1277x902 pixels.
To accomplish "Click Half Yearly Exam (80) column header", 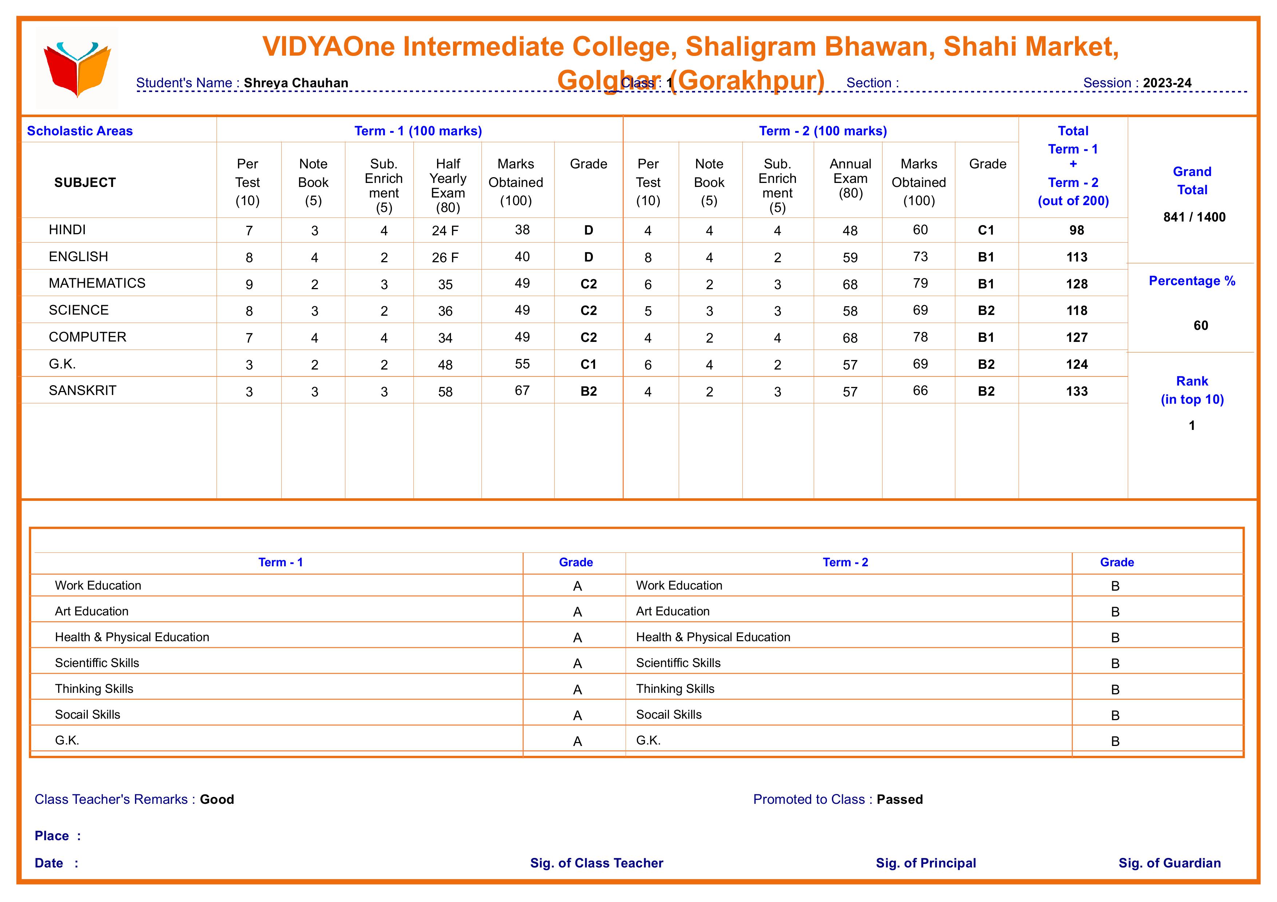I will coord(448,185).
